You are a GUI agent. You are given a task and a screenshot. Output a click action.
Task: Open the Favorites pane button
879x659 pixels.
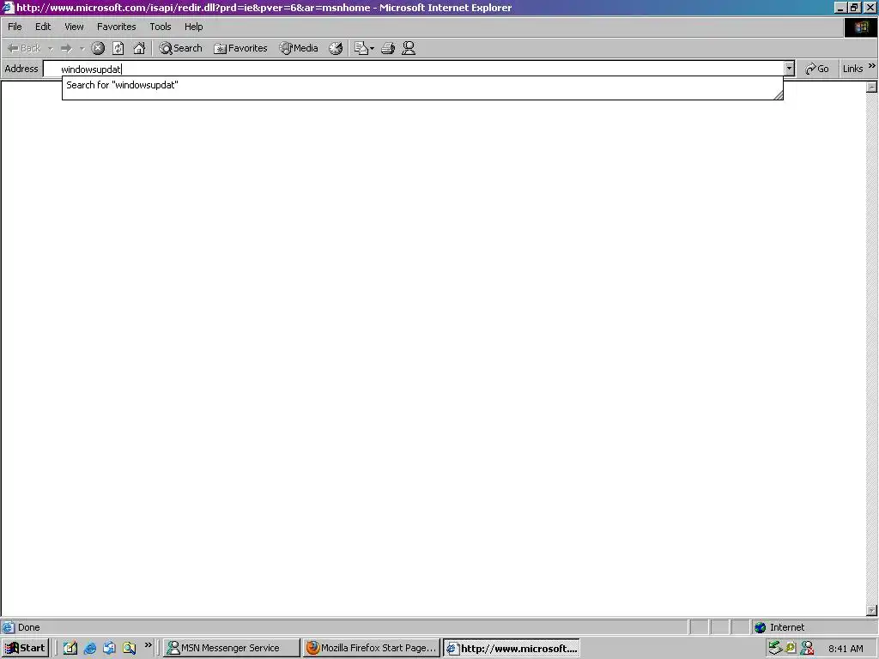(x=240, y=48)
